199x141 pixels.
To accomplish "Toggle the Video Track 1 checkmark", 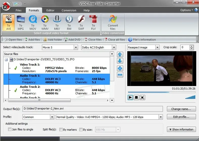I will pos(16,68).
